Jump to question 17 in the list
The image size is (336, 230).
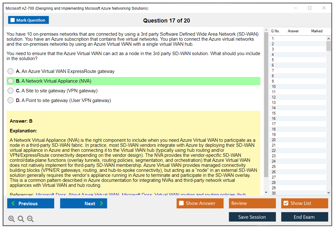tap(274, 124)
